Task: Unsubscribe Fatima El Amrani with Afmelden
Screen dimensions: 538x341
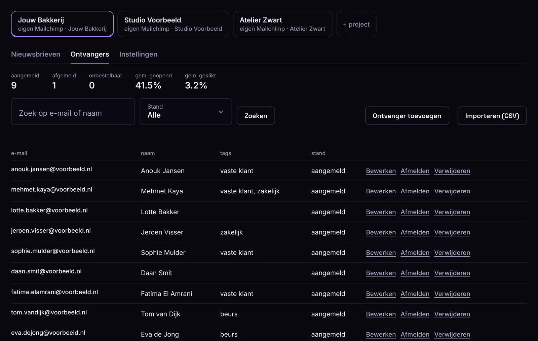Action: point(415,294)
